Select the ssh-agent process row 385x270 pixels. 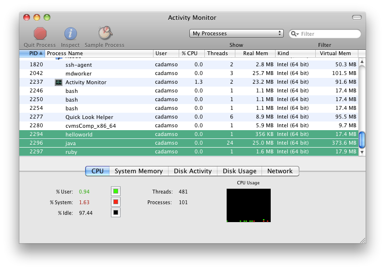189,64
